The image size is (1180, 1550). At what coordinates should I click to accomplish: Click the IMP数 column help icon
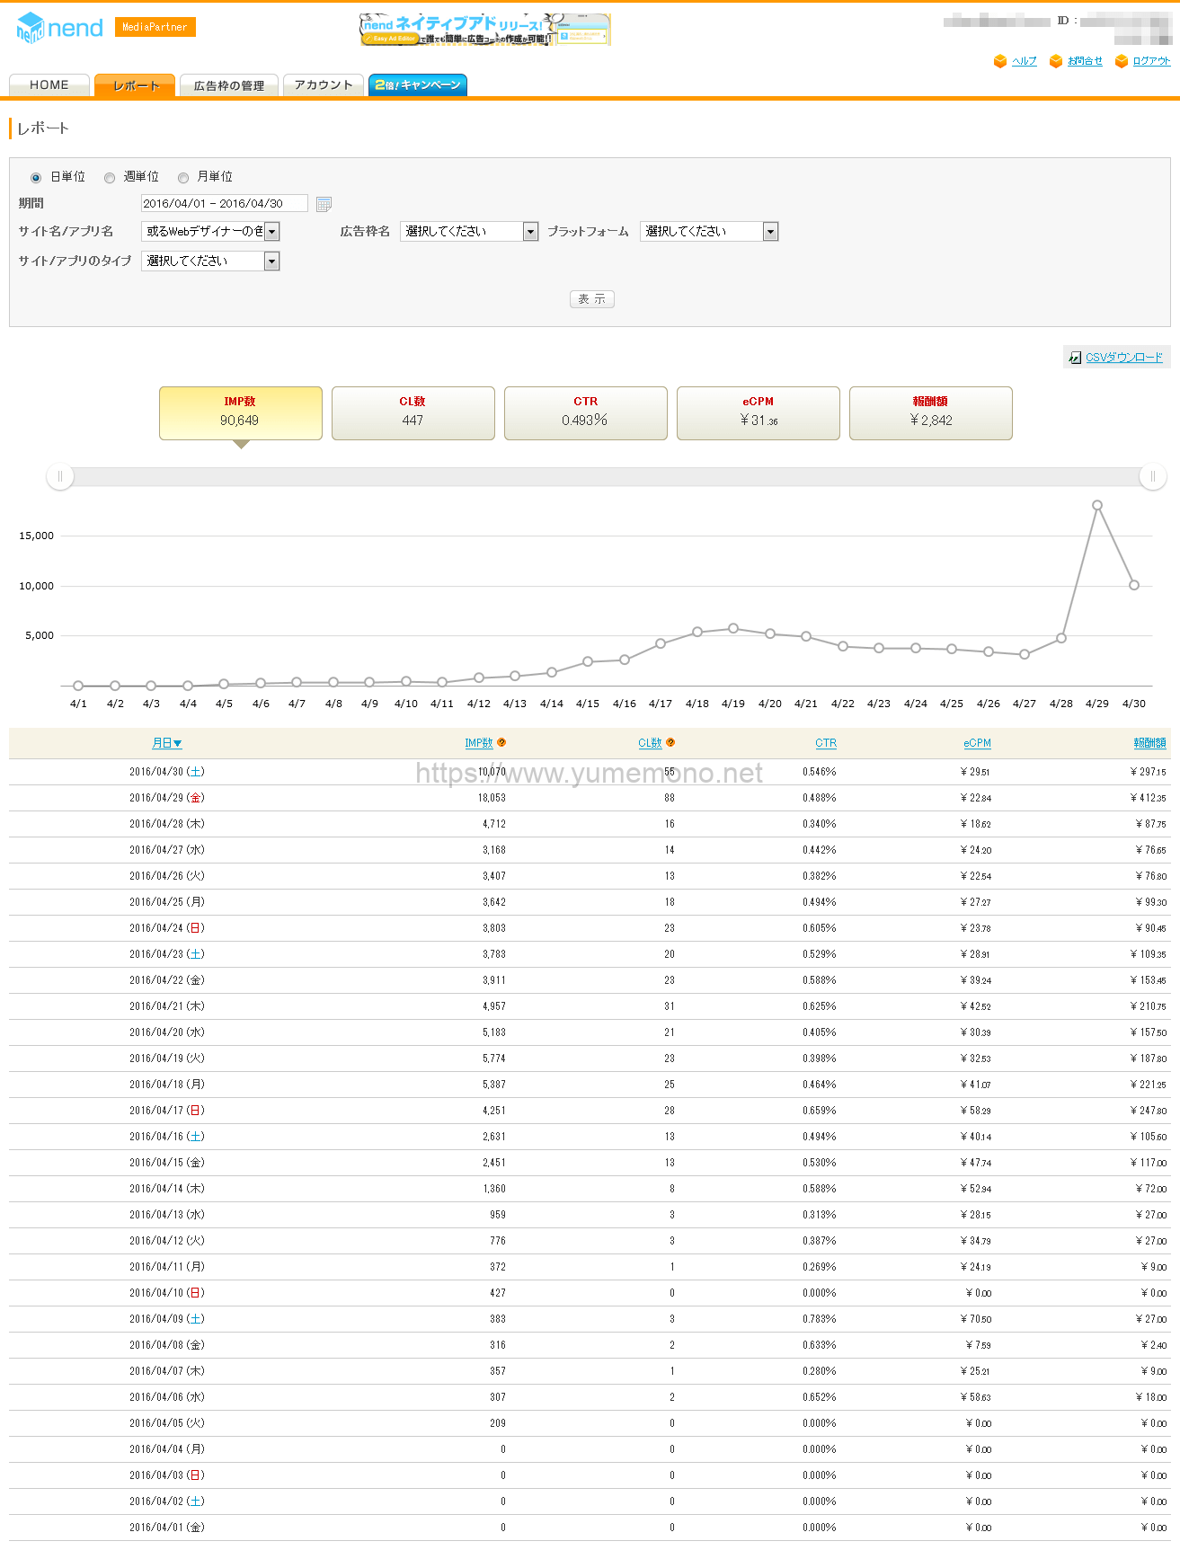(x=501, y=743)
